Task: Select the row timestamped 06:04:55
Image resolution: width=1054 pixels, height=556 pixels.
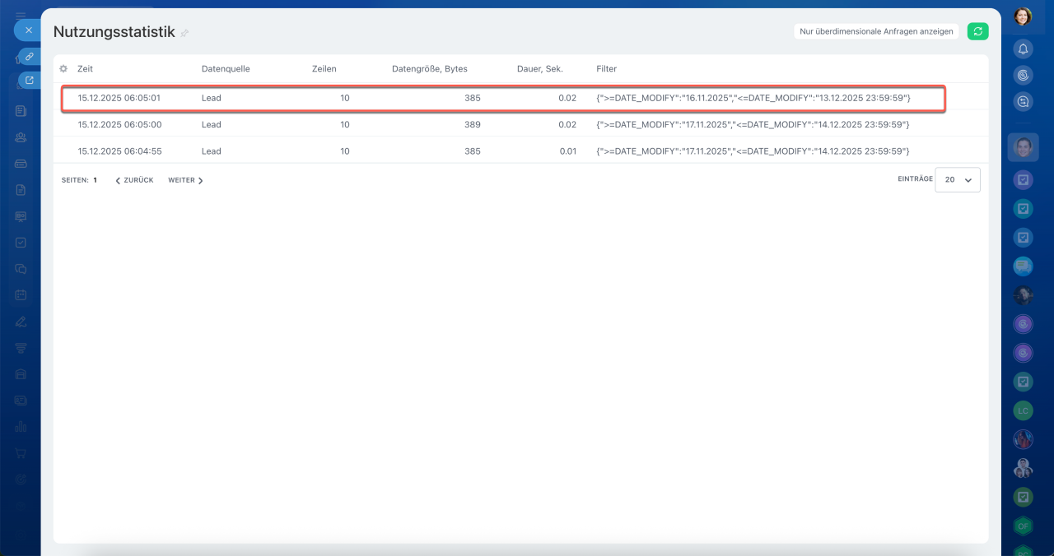Action: 119,151
